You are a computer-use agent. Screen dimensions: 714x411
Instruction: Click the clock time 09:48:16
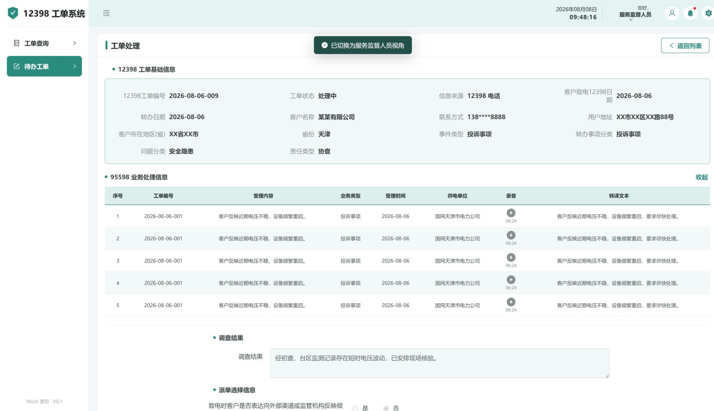pyautogui.click(x=583, y=17)
